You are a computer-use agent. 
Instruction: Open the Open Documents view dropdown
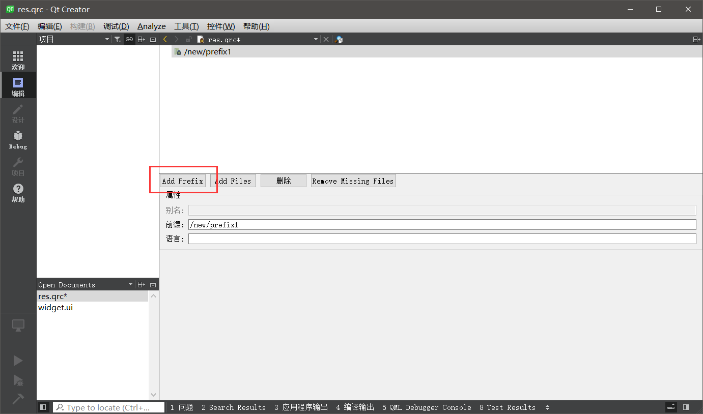[x=131, y=285]
